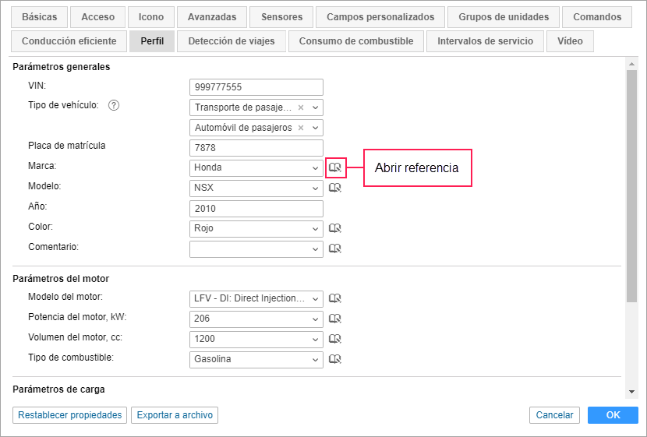Open reference icon next to Modelo
The width and height of the screenshot is (647, 437).
[x=335, y=188]
